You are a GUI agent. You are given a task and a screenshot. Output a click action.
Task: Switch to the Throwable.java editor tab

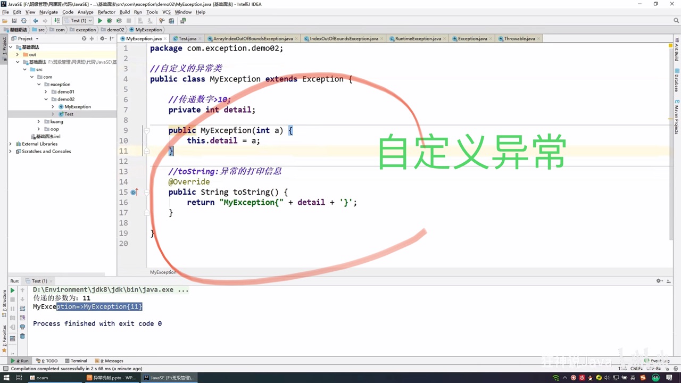click(x=519, y=38)
